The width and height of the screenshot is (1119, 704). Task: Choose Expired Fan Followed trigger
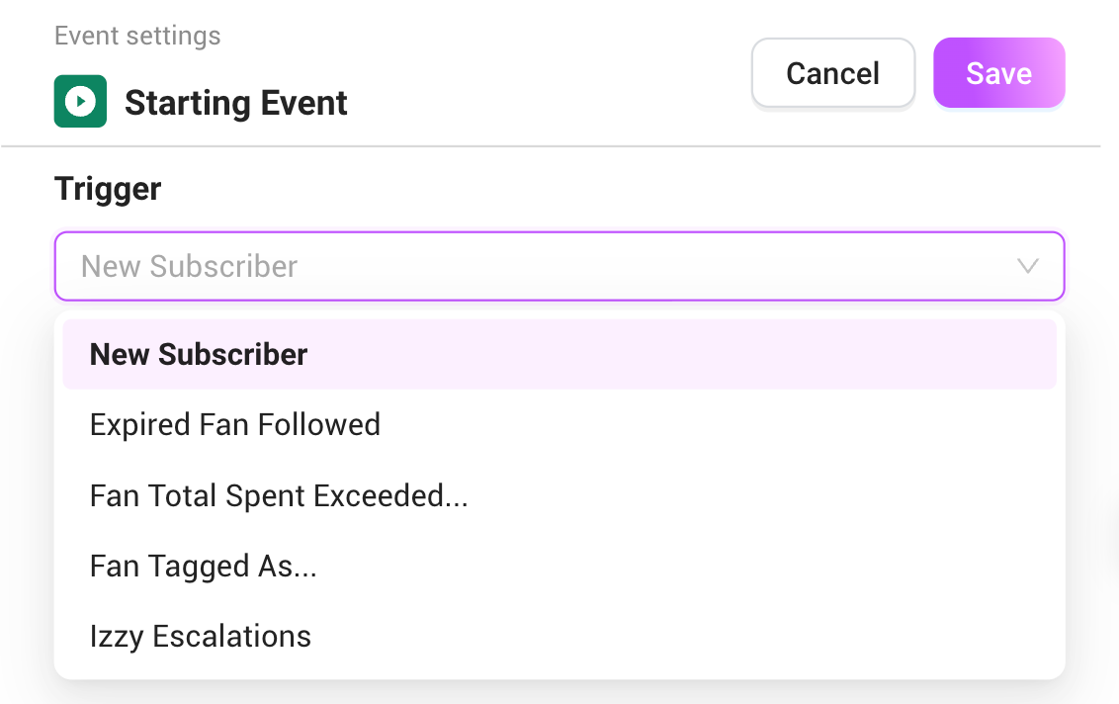235,425
